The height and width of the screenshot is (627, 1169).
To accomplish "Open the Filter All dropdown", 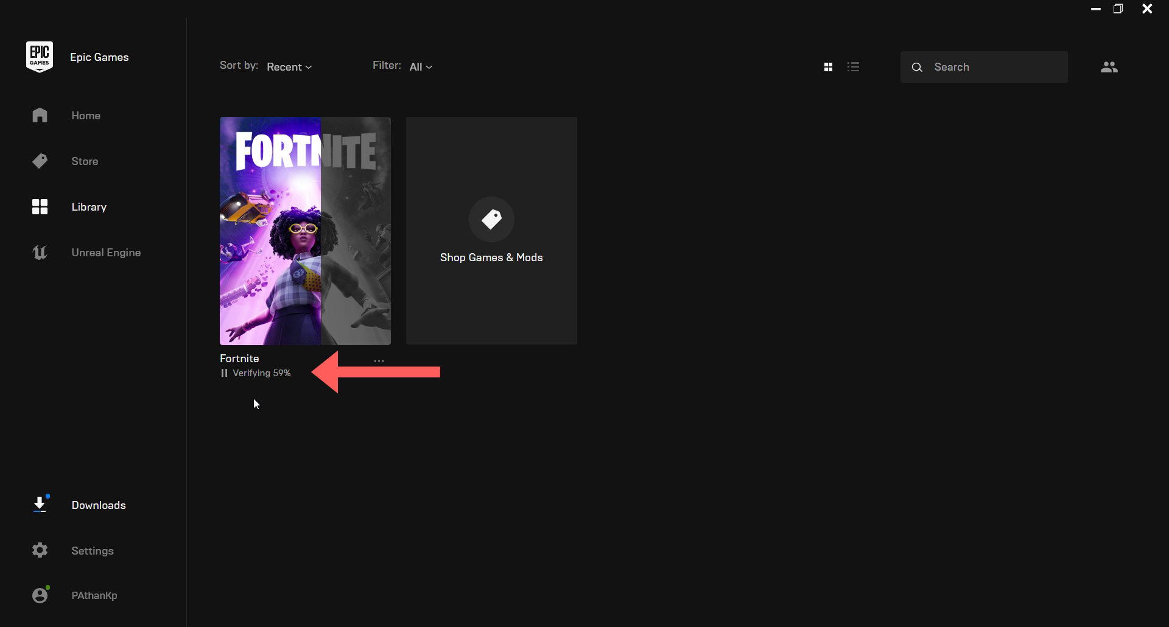I will pyautogui.click(x=421, y=66).
